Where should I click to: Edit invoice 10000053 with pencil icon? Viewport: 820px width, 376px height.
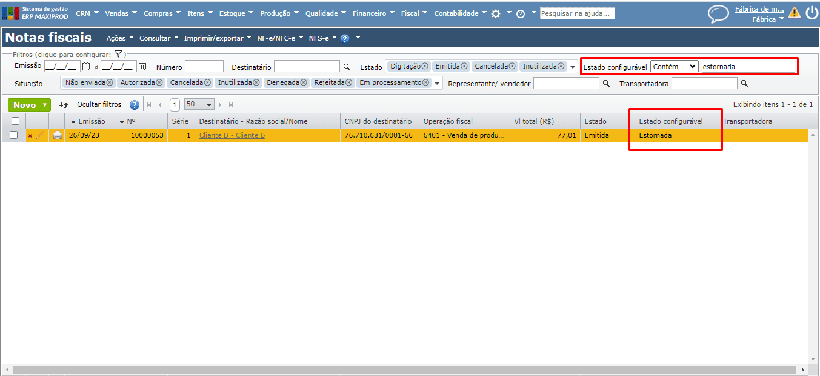(x=41, y=135)
